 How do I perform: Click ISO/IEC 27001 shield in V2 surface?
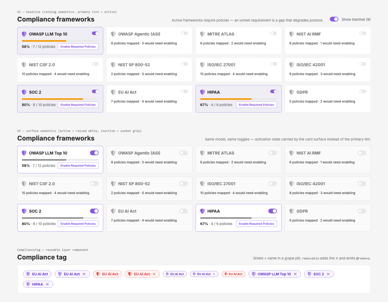pyautogui.click(x=203, y=184)
